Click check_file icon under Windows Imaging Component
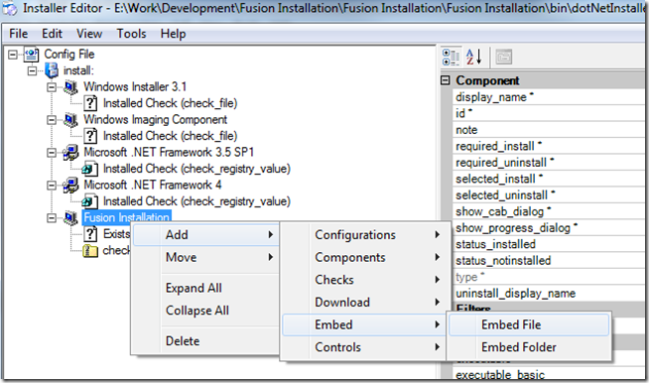 click(90, 136)
